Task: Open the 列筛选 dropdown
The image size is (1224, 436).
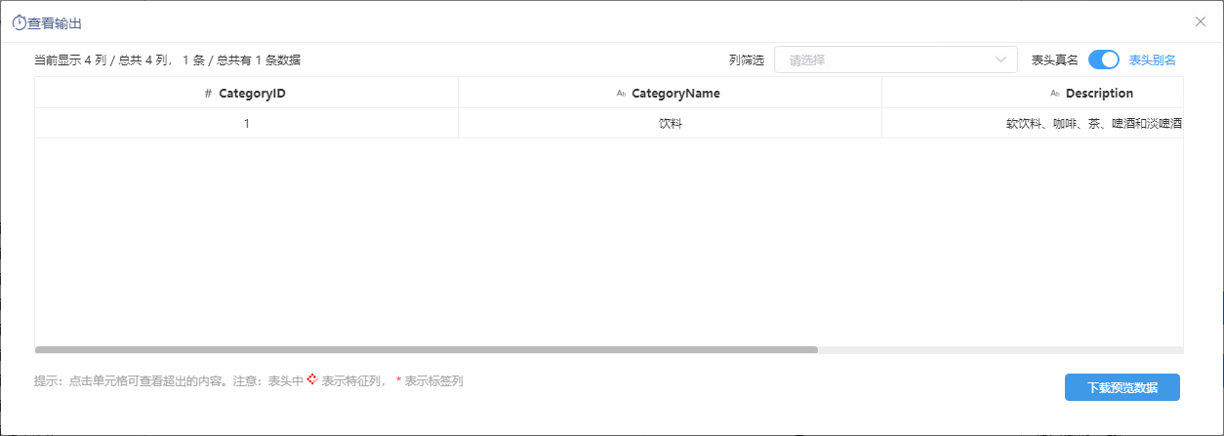Action: pos(896,59)
